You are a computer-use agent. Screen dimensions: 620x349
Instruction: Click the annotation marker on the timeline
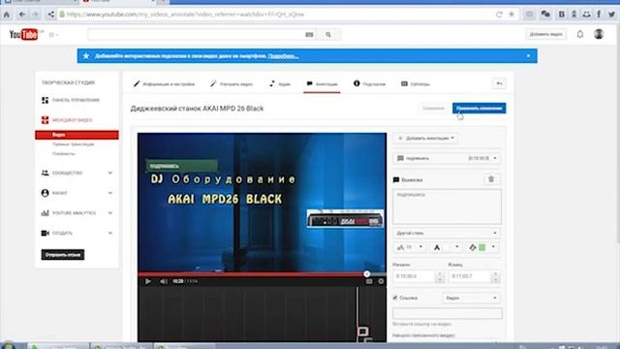point(362,331)
